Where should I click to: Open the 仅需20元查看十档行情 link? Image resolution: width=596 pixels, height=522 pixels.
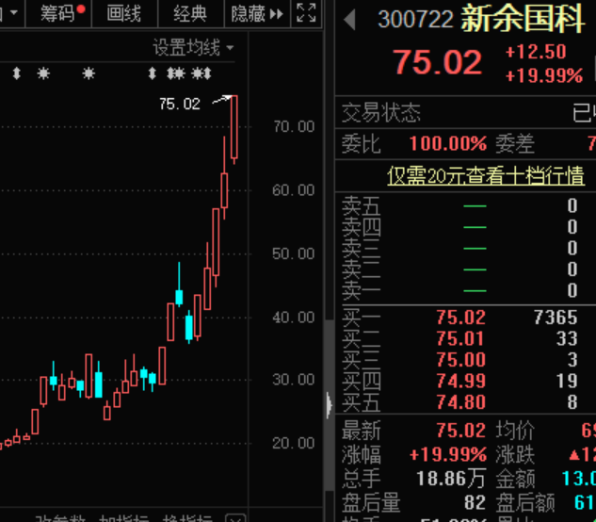click(486, 176)
